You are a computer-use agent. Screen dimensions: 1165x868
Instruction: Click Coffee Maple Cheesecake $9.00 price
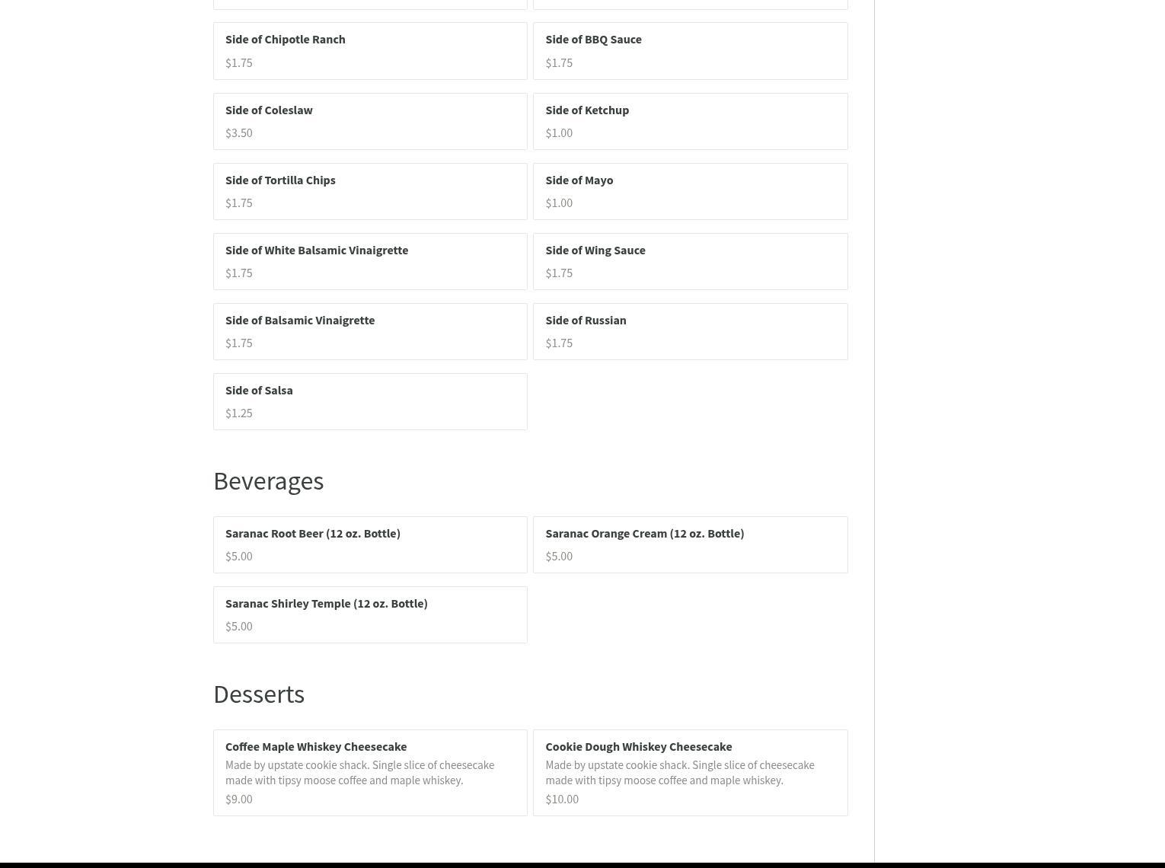(x=239, y=799)
